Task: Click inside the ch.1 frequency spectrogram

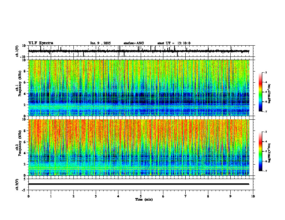Action: click(x=139, y=88)
